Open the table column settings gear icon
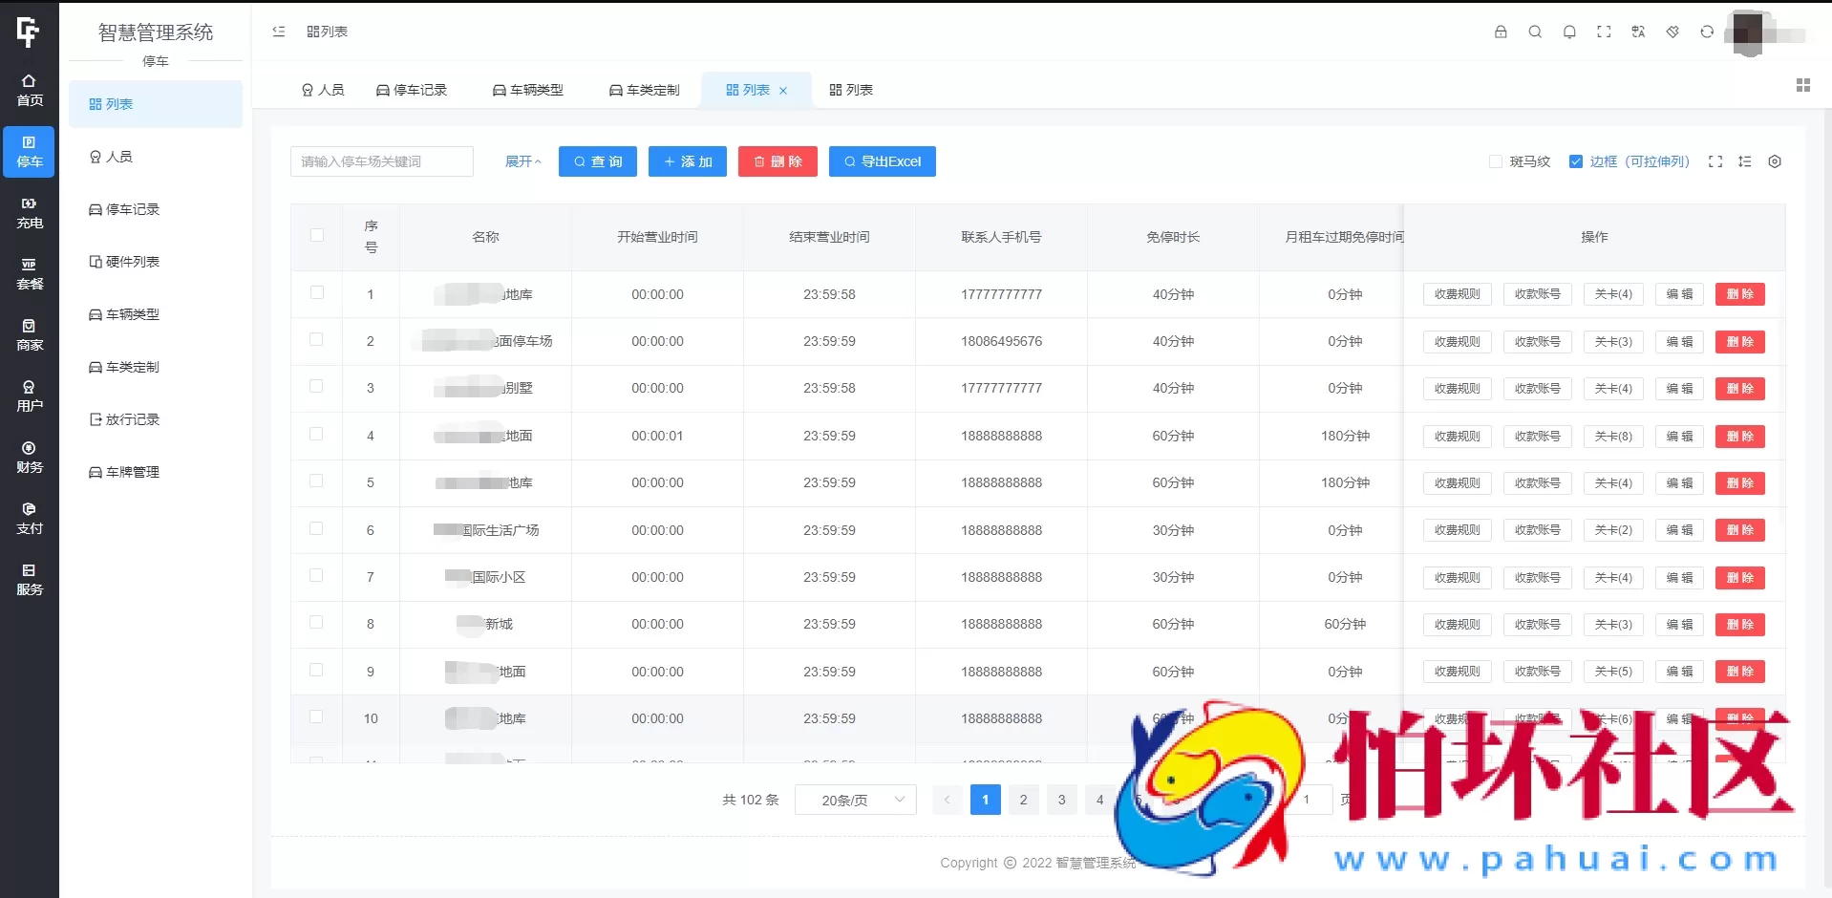 point(1776,161)
